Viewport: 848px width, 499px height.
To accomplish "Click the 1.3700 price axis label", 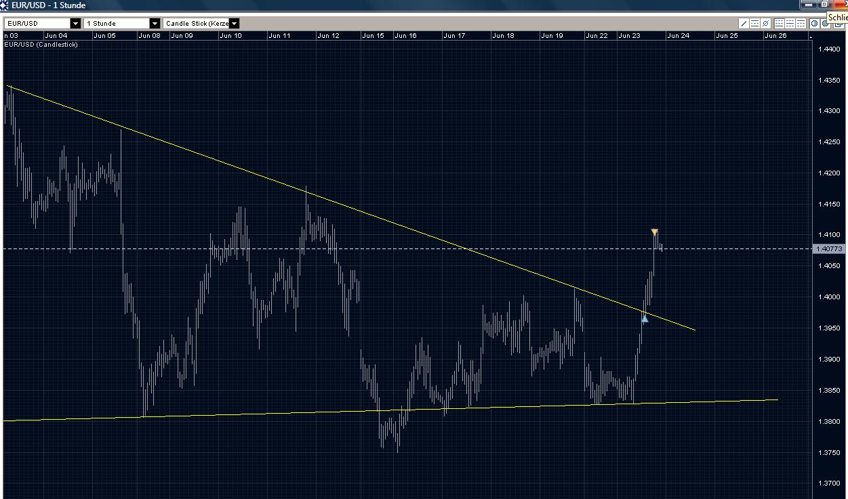I will coord(830,483).
